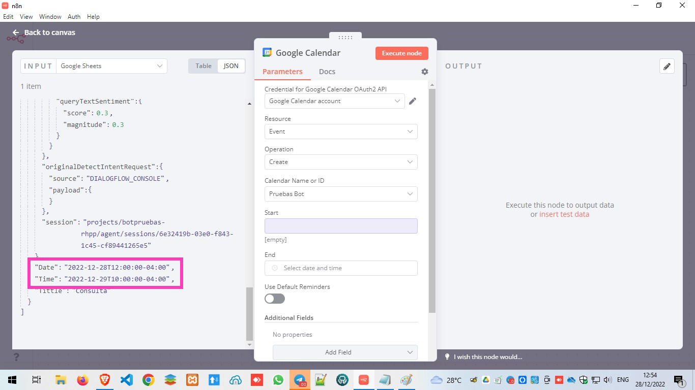Click the Google Calendar node icon

coord(267,52)
